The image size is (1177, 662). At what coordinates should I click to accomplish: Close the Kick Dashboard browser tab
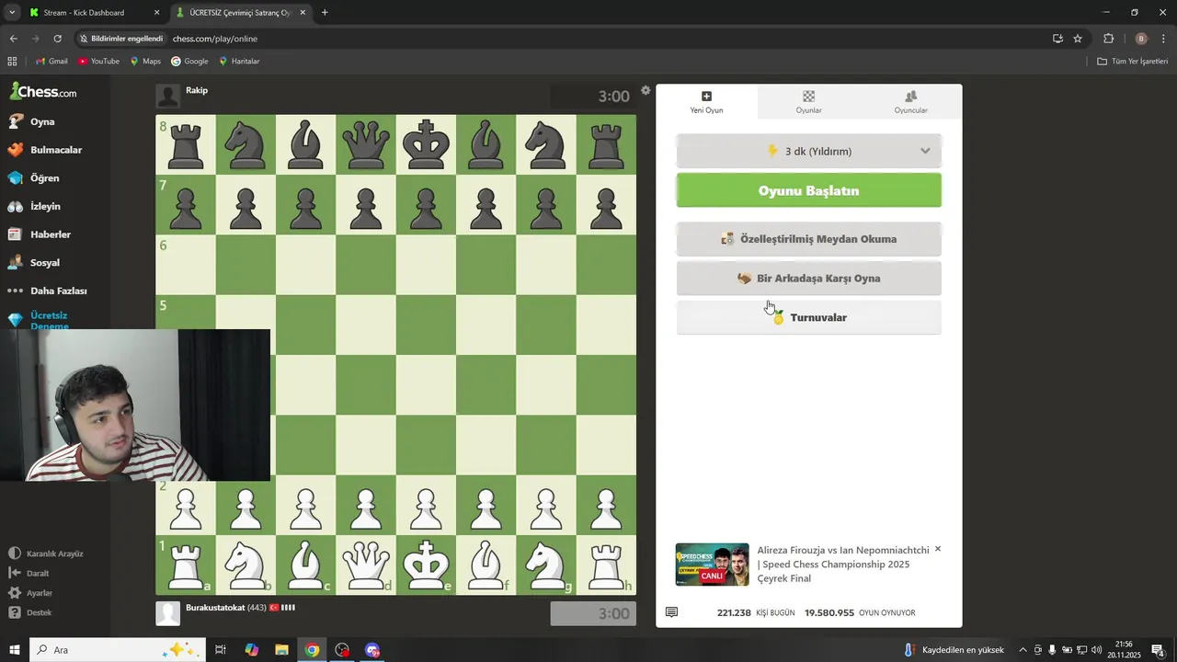click(156, 13)
